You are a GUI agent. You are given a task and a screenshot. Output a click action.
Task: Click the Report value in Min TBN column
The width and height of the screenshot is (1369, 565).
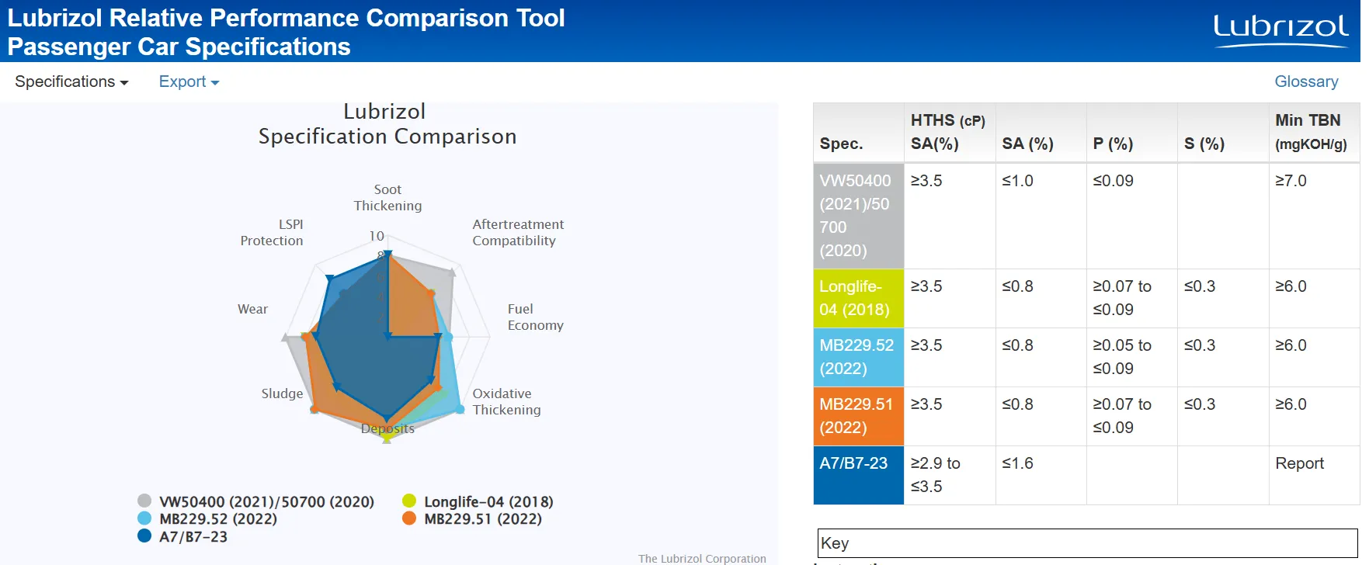click(x=1299, y=463)
